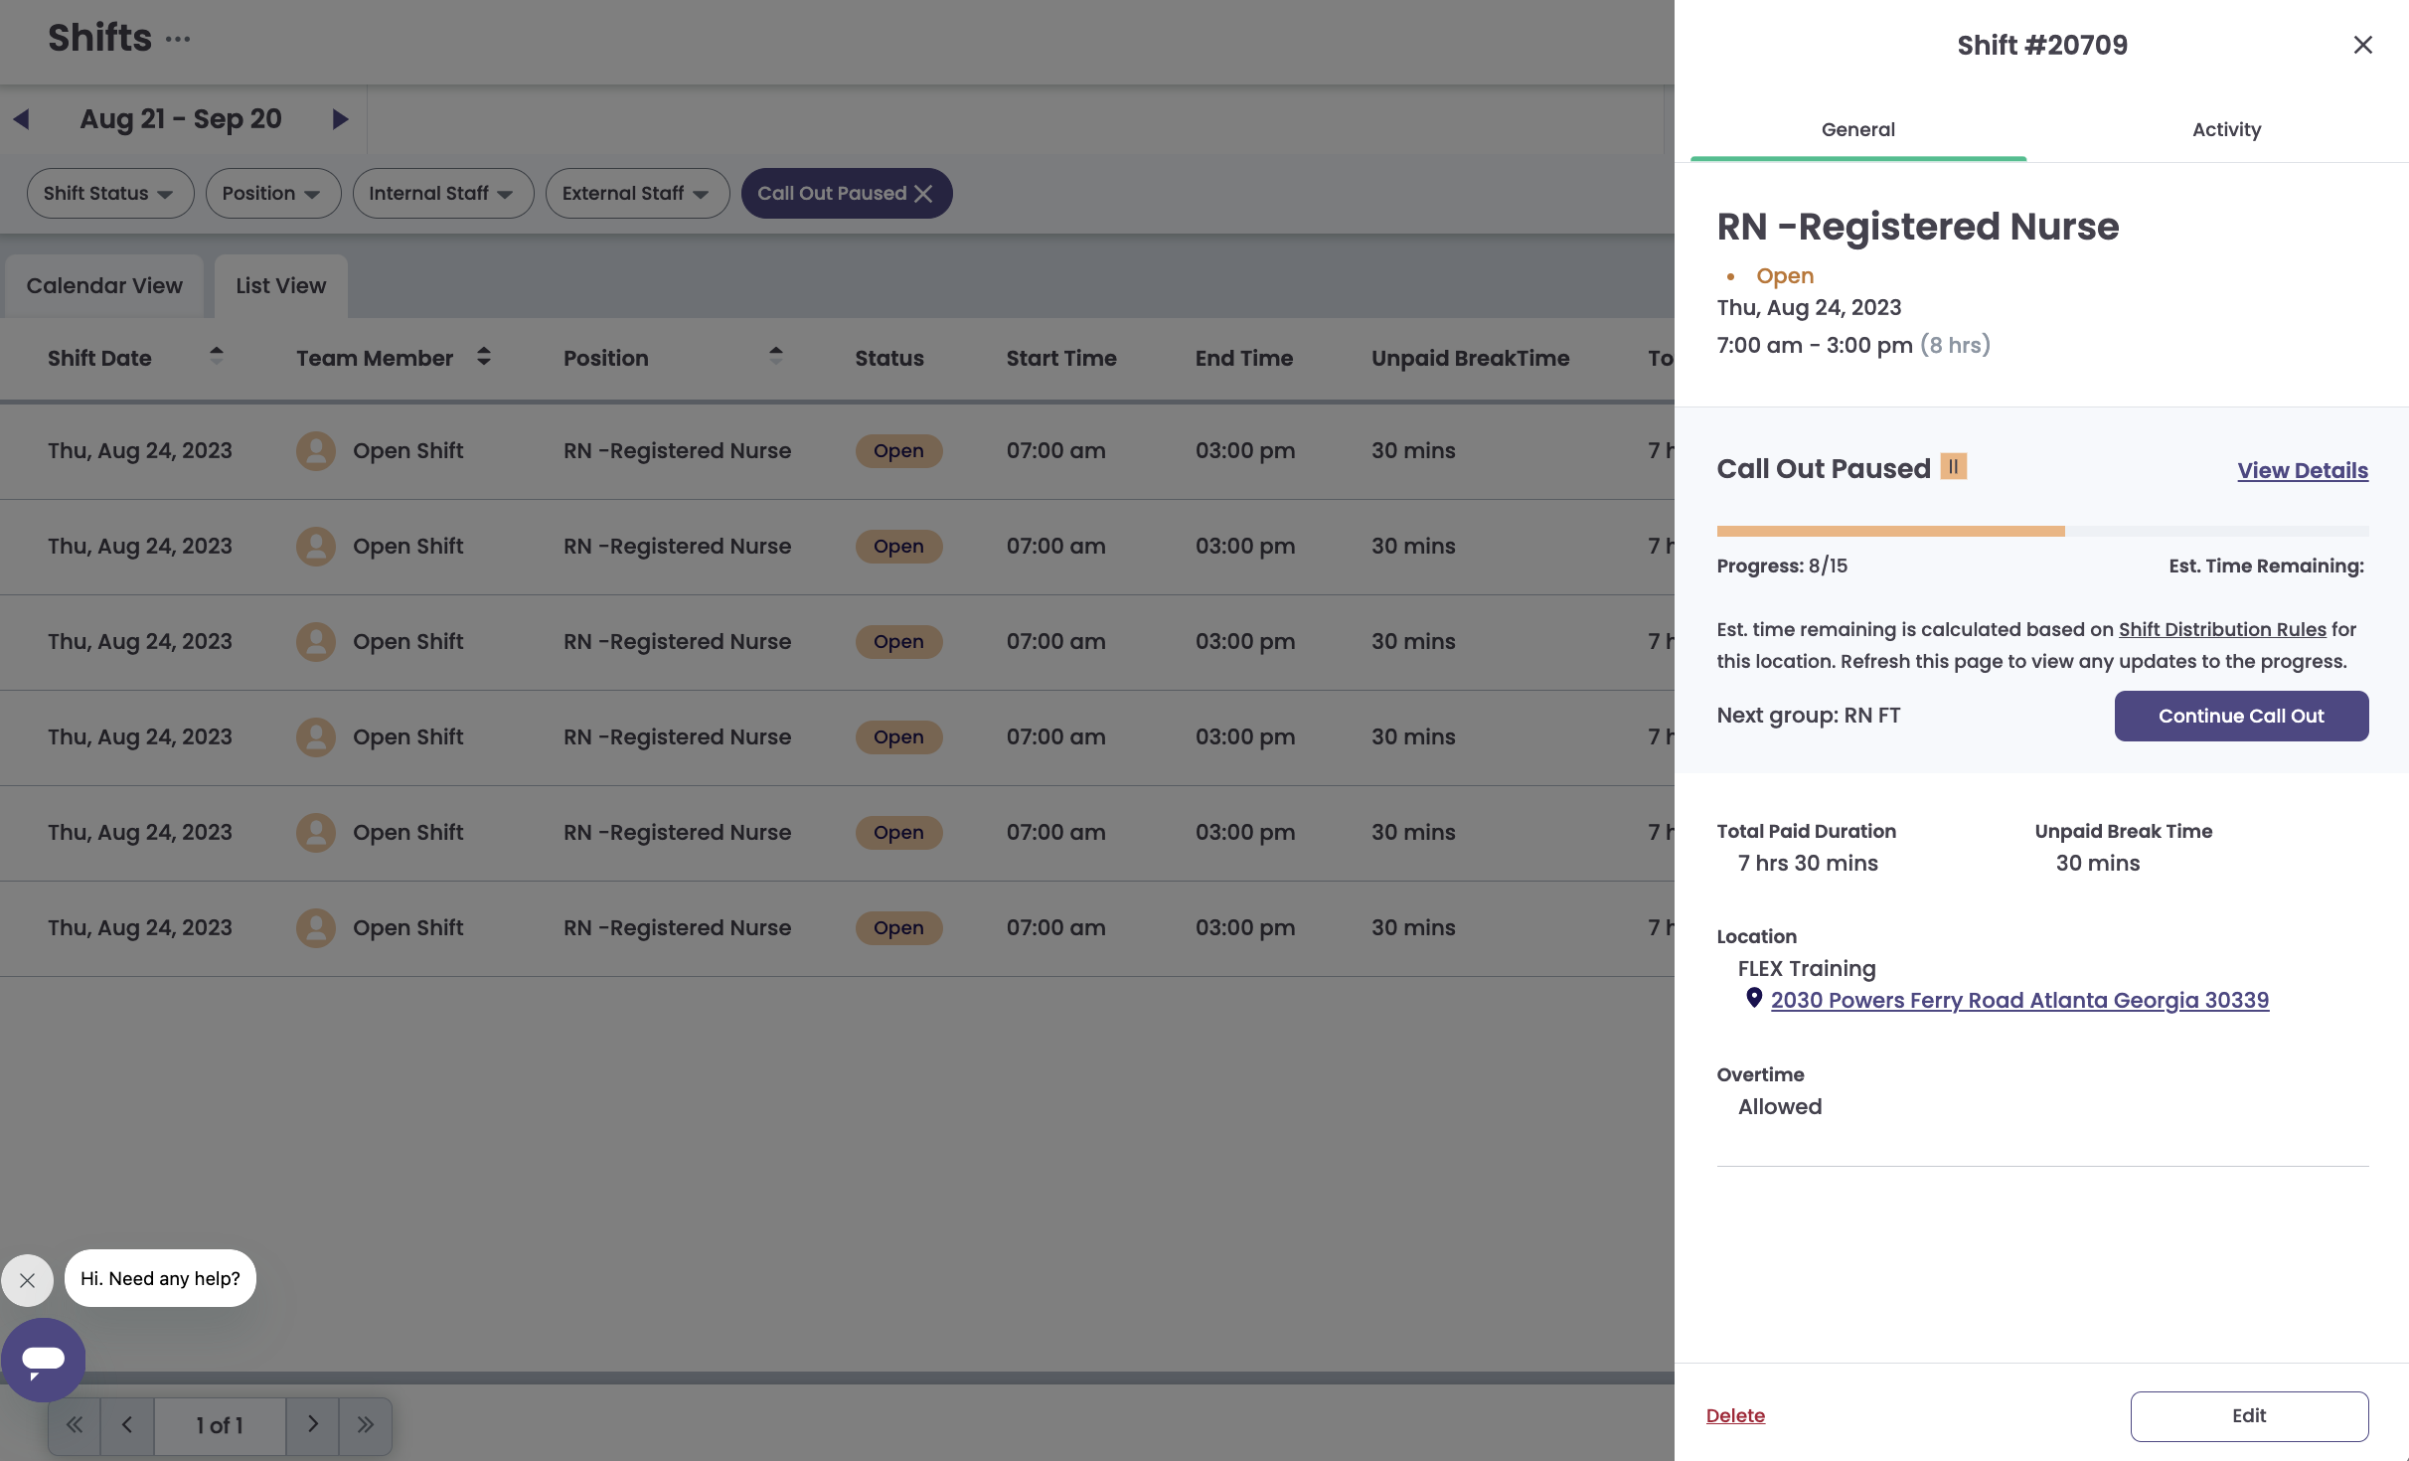Viewport: 2409px width, 1461px height.
Task: Click the Call Out Paused pause icon
Action: click(1954, 466)
